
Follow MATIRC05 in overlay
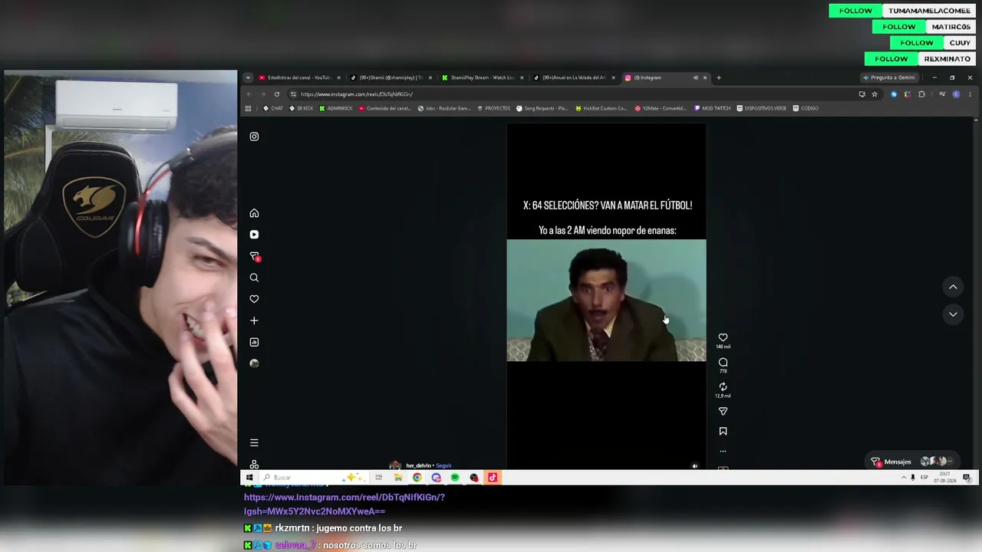coord(898,27)
